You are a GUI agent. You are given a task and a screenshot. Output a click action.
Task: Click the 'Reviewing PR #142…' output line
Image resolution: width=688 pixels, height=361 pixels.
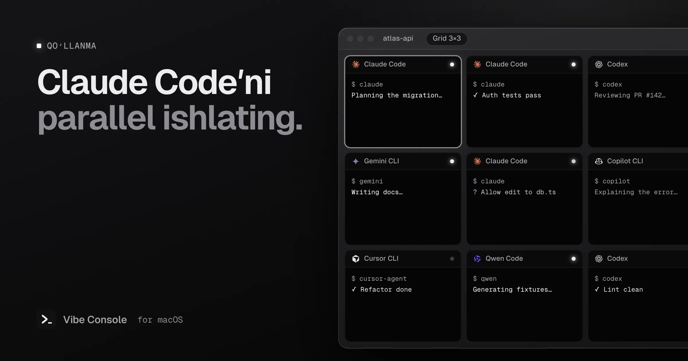click(630, 95)
